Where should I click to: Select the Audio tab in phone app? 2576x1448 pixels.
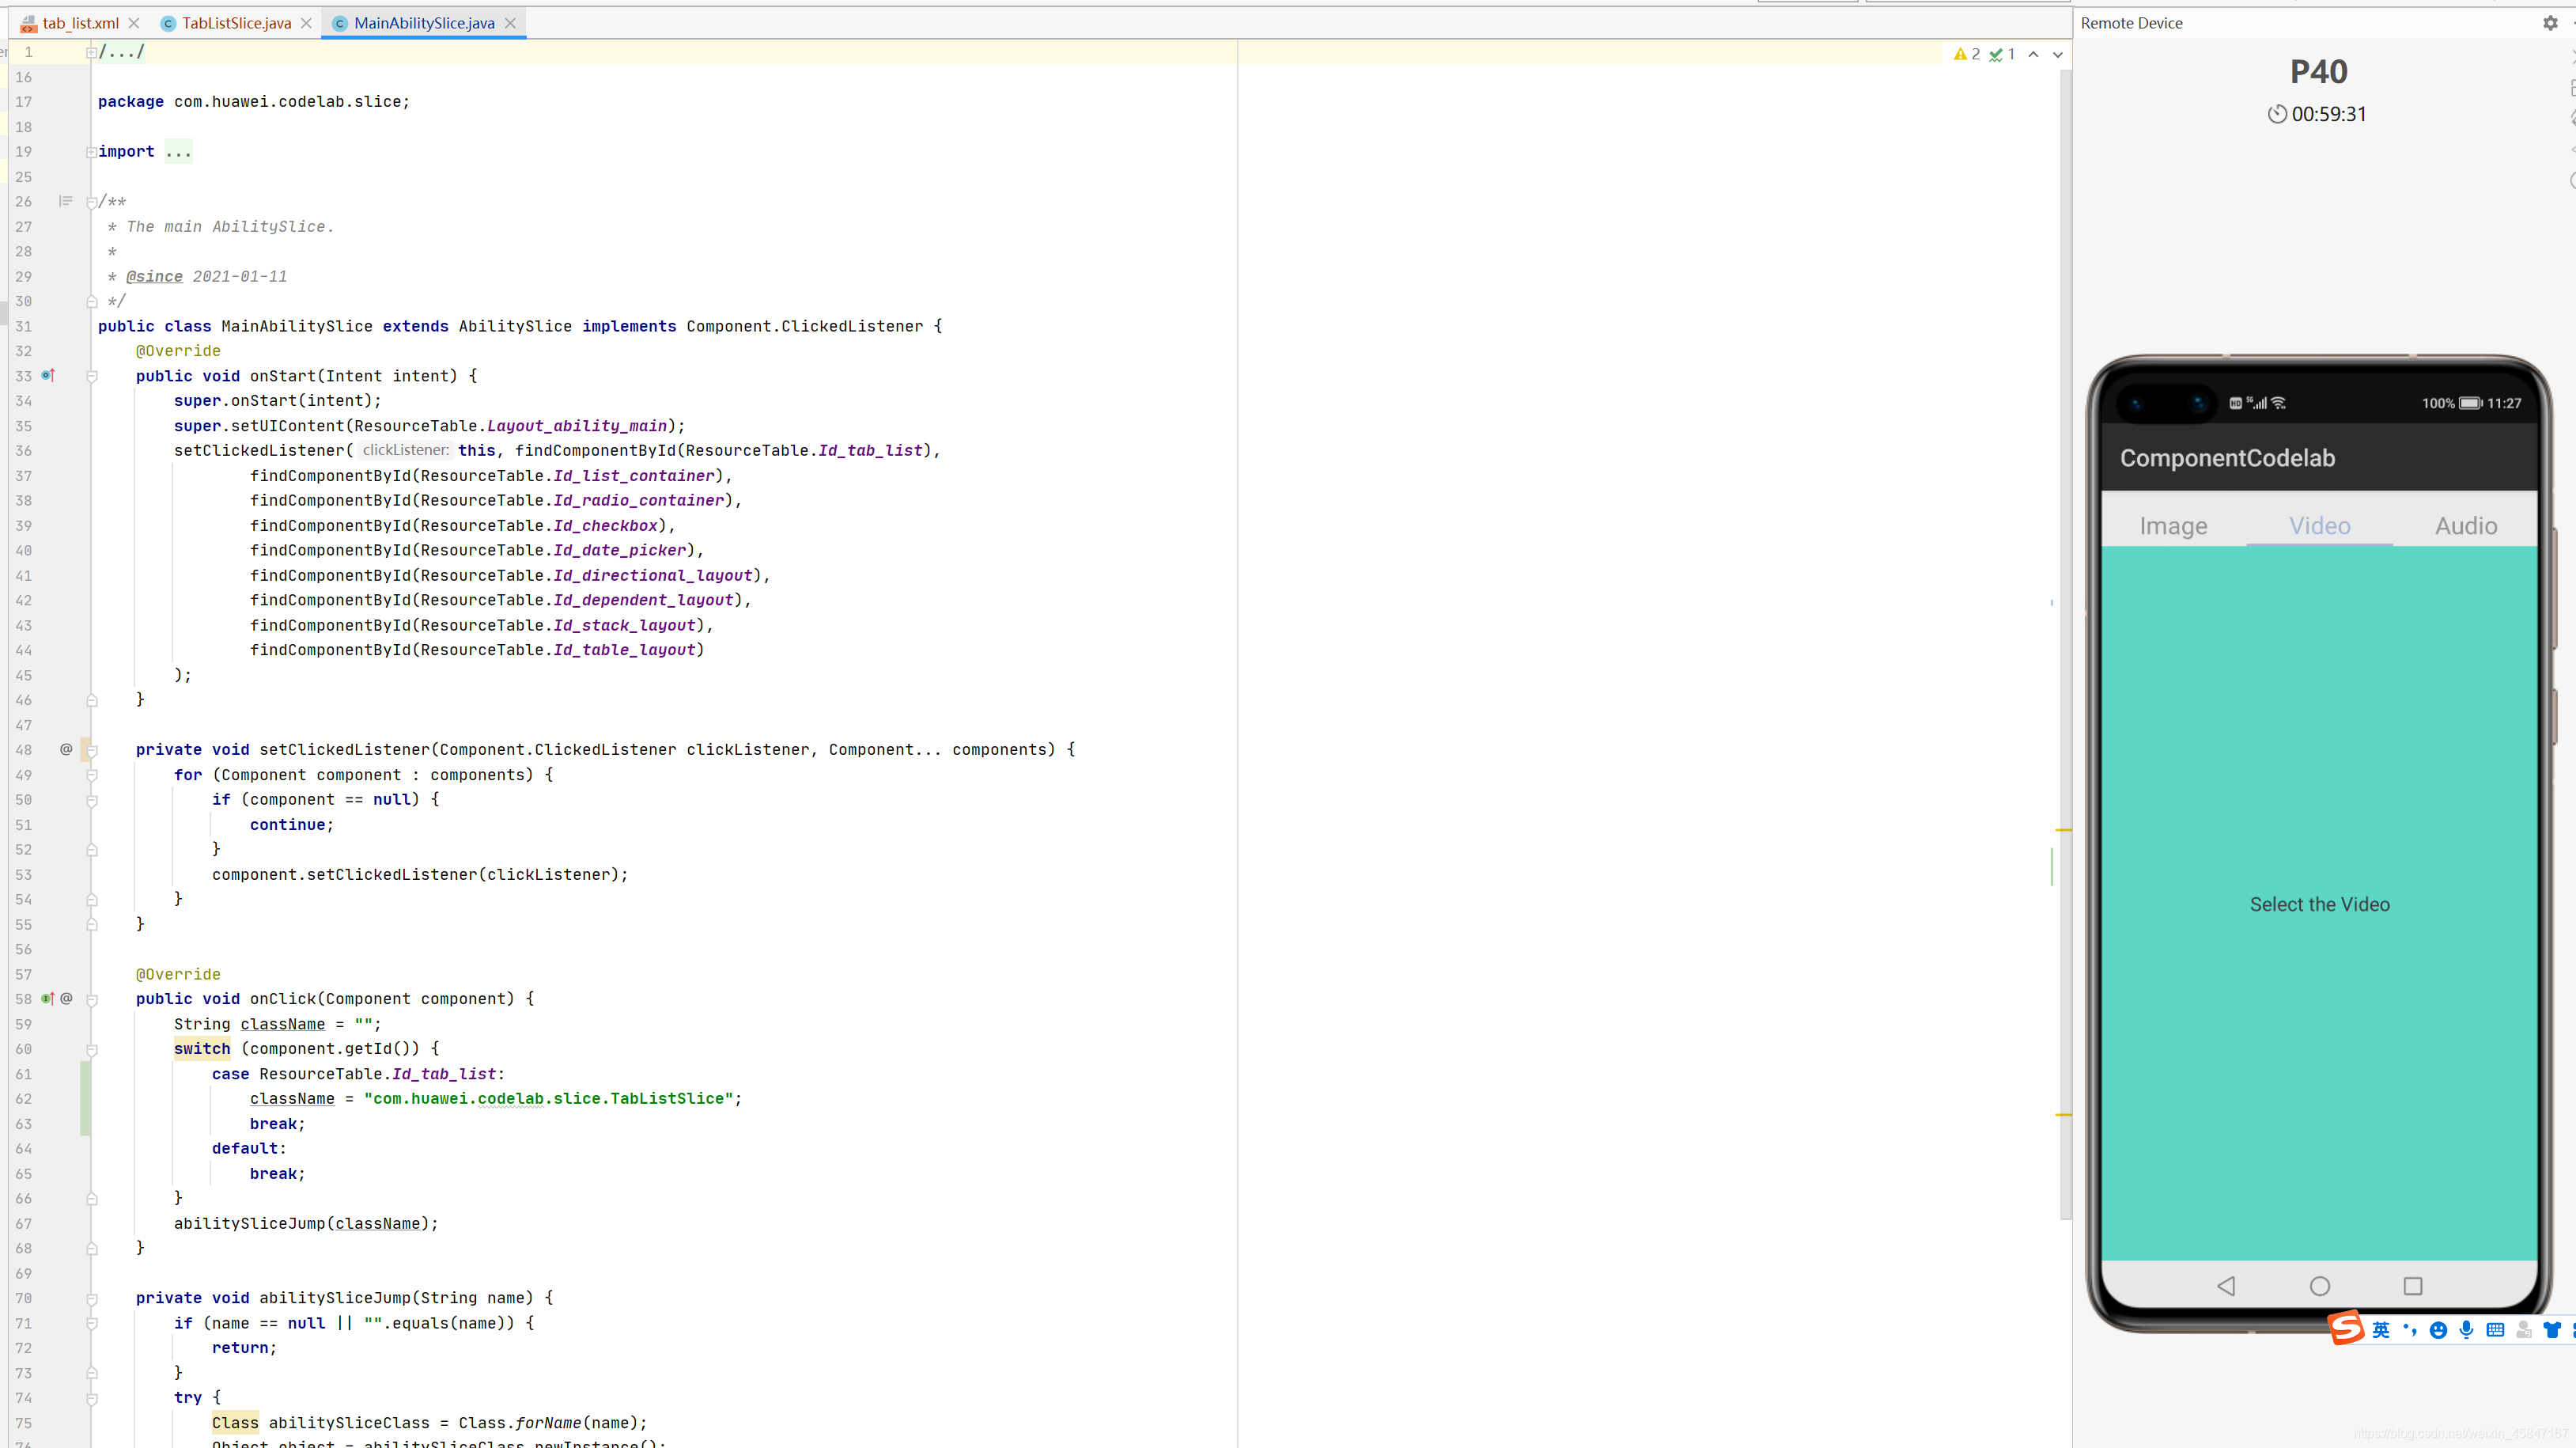tap(2465, 525)
